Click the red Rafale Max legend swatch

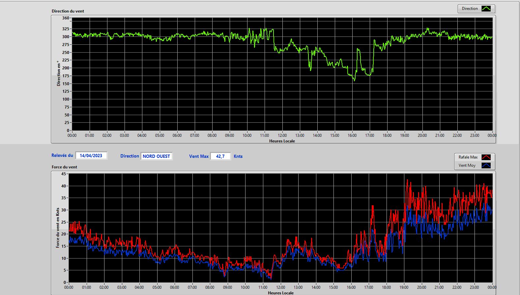[x=486, y=157]
